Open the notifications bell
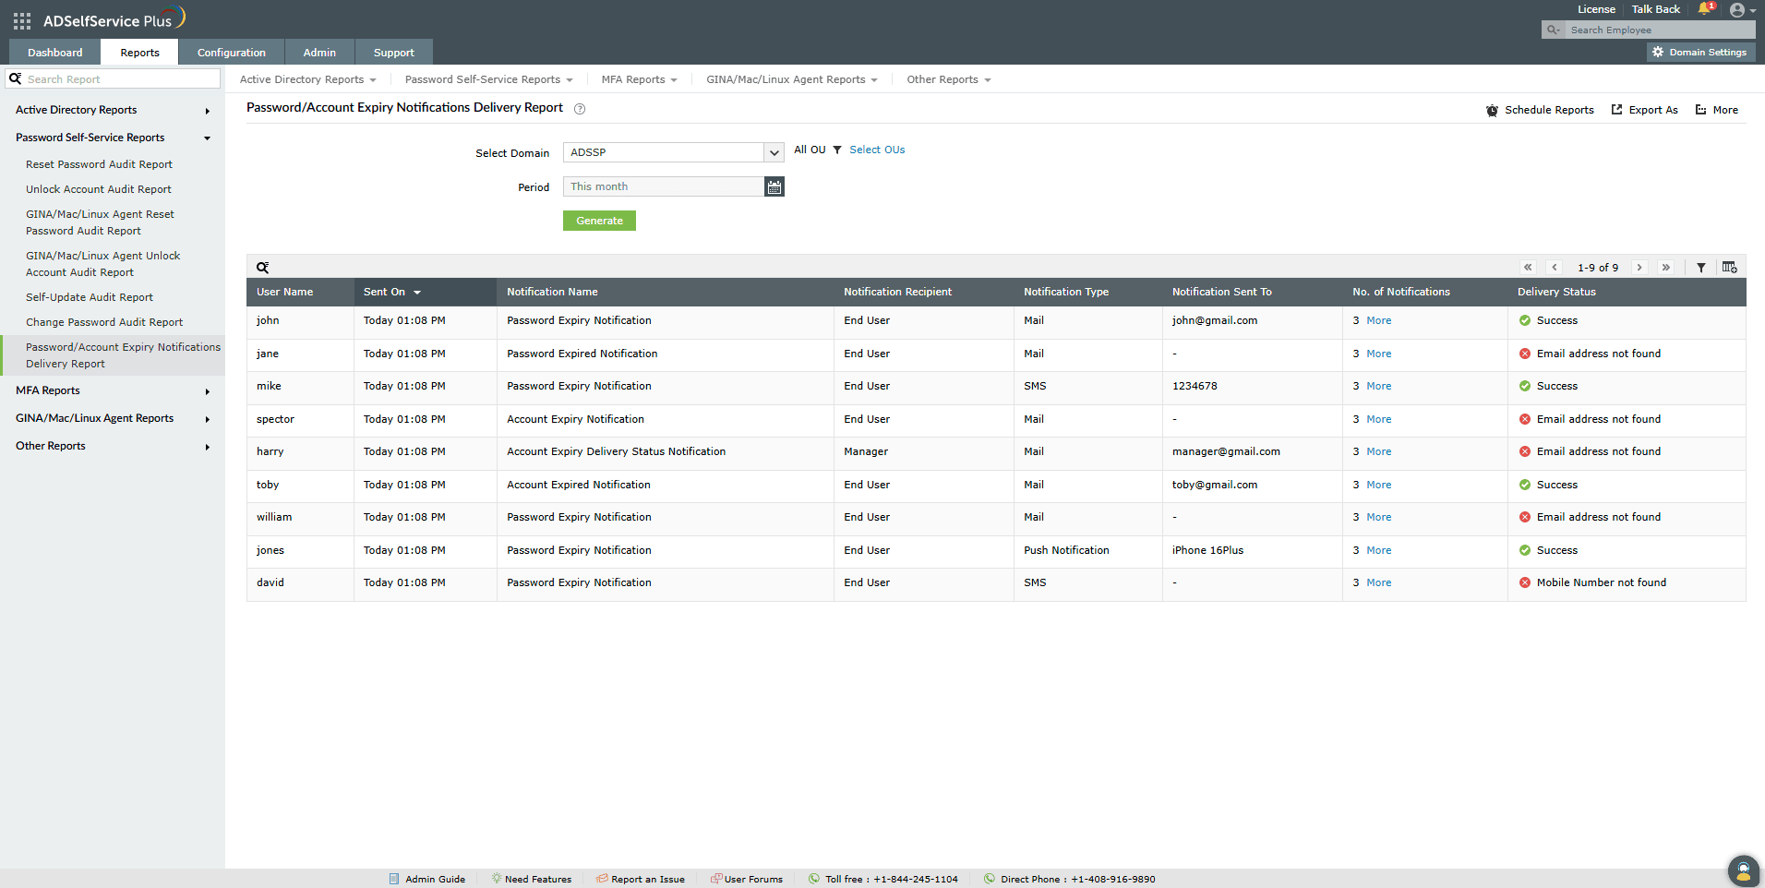1765x888 pixels. (1703, 9)
